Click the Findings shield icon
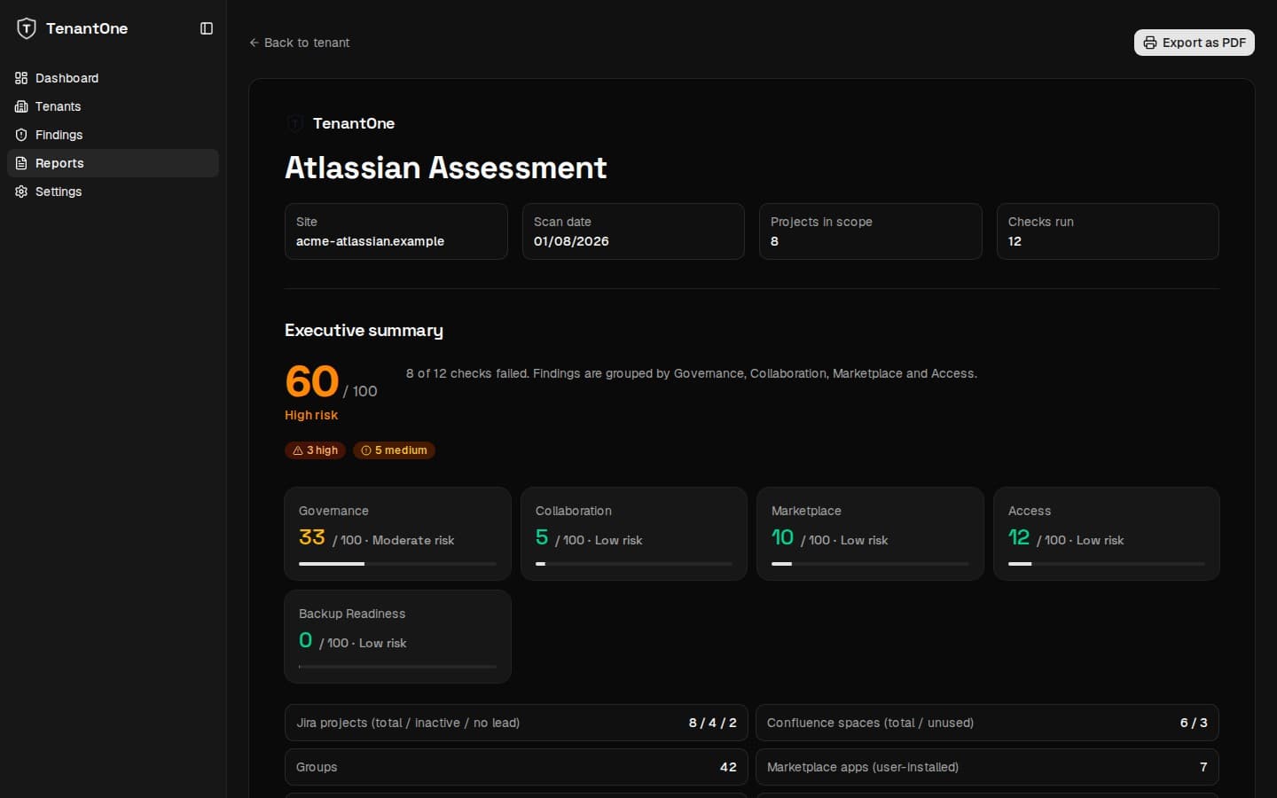The image size is (1277, 798). coord(21,135)
